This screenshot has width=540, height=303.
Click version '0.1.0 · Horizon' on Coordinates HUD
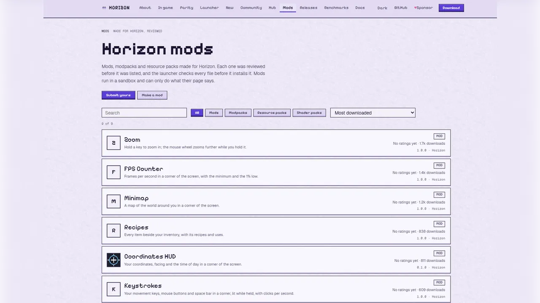(x=431, y=267)
